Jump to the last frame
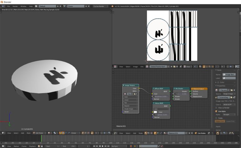Viewport: 241px width, 148px height. click(108, 146)
